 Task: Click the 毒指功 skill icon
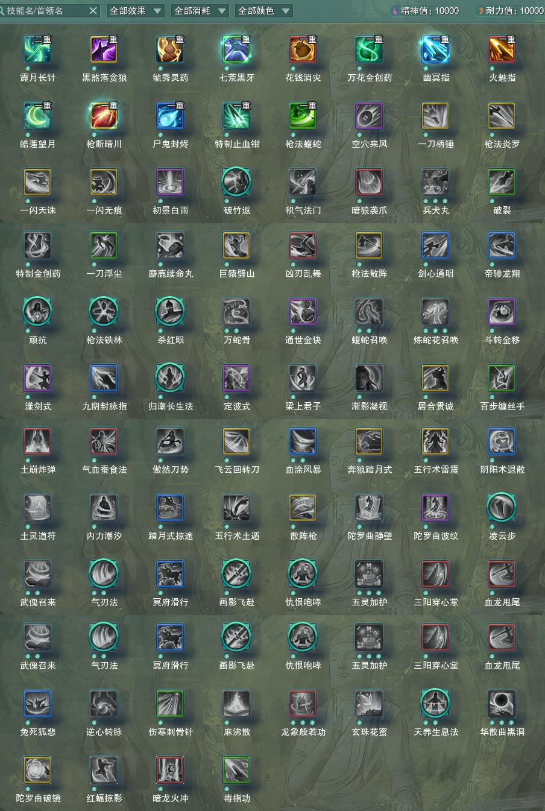pos(237,770)
